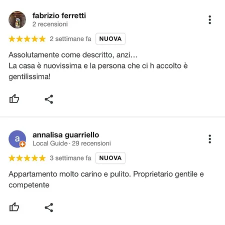The image size is (225, 225).
Task: Share fabrizio ferretti's review
Action: pos(49,99)
